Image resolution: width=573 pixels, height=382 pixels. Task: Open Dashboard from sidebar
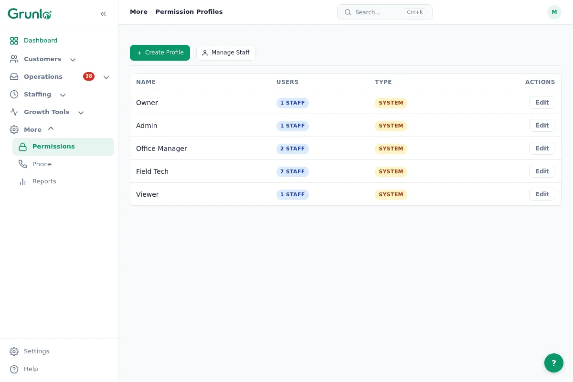point(59,41)
